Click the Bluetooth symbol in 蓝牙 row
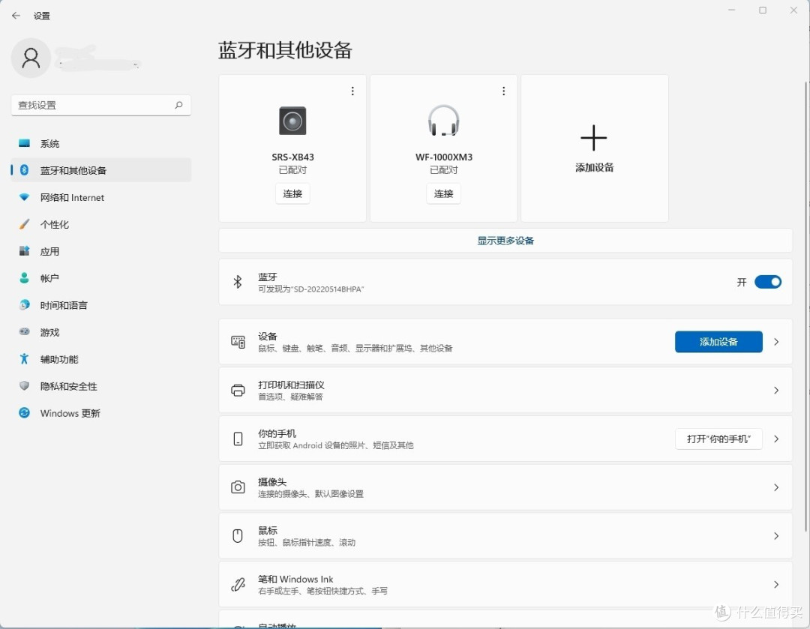This screenshot has width=810, height=629. [x=238, y=281]
